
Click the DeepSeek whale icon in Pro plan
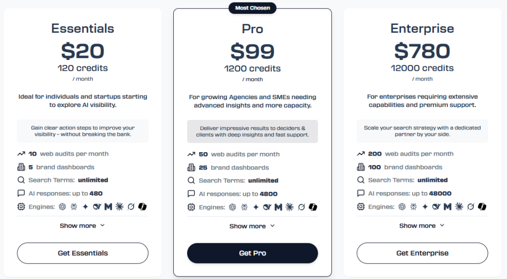[x=267, y=207]
